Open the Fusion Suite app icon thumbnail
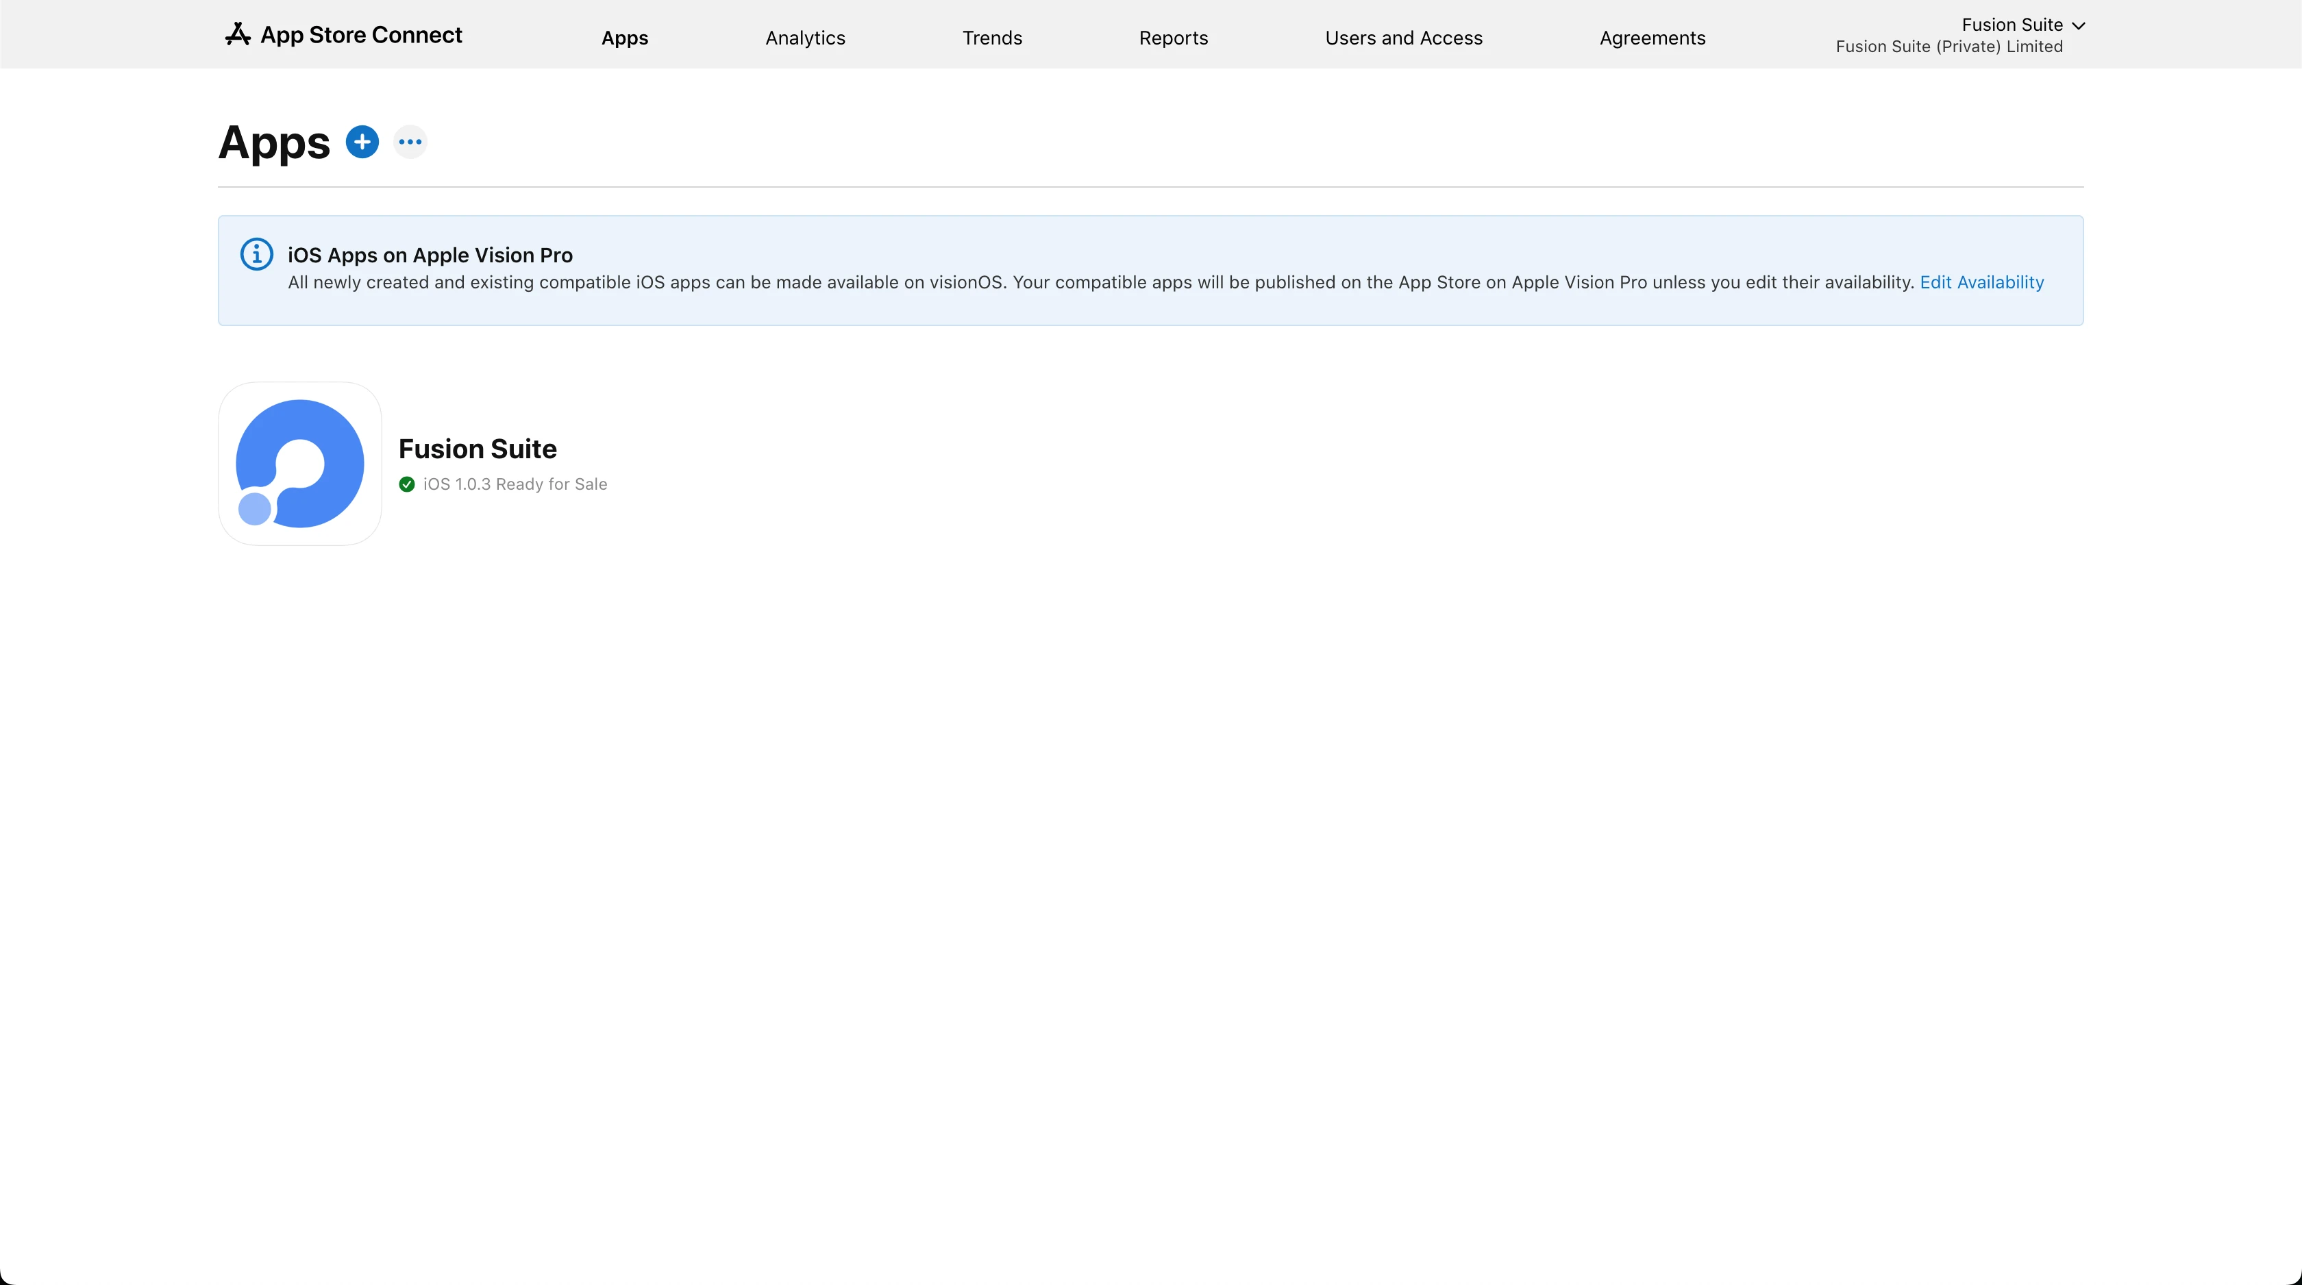This screenshot has height=1285, width=2302. 300,464
